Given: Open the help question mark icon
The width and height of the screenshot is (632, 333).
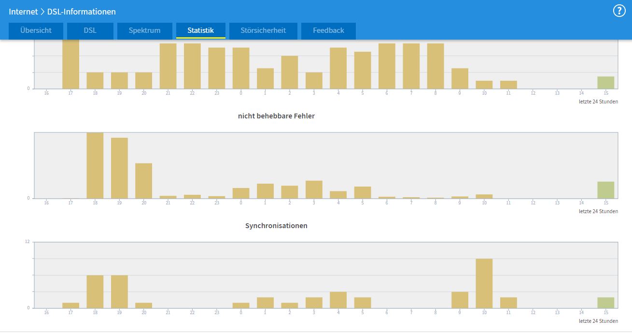Looking at the screenshot, I should click(619, 11).
